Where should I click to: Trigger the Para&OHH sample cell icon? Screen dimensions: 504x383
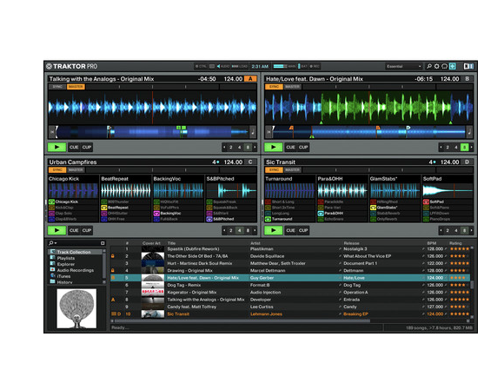tap(321, 213)
